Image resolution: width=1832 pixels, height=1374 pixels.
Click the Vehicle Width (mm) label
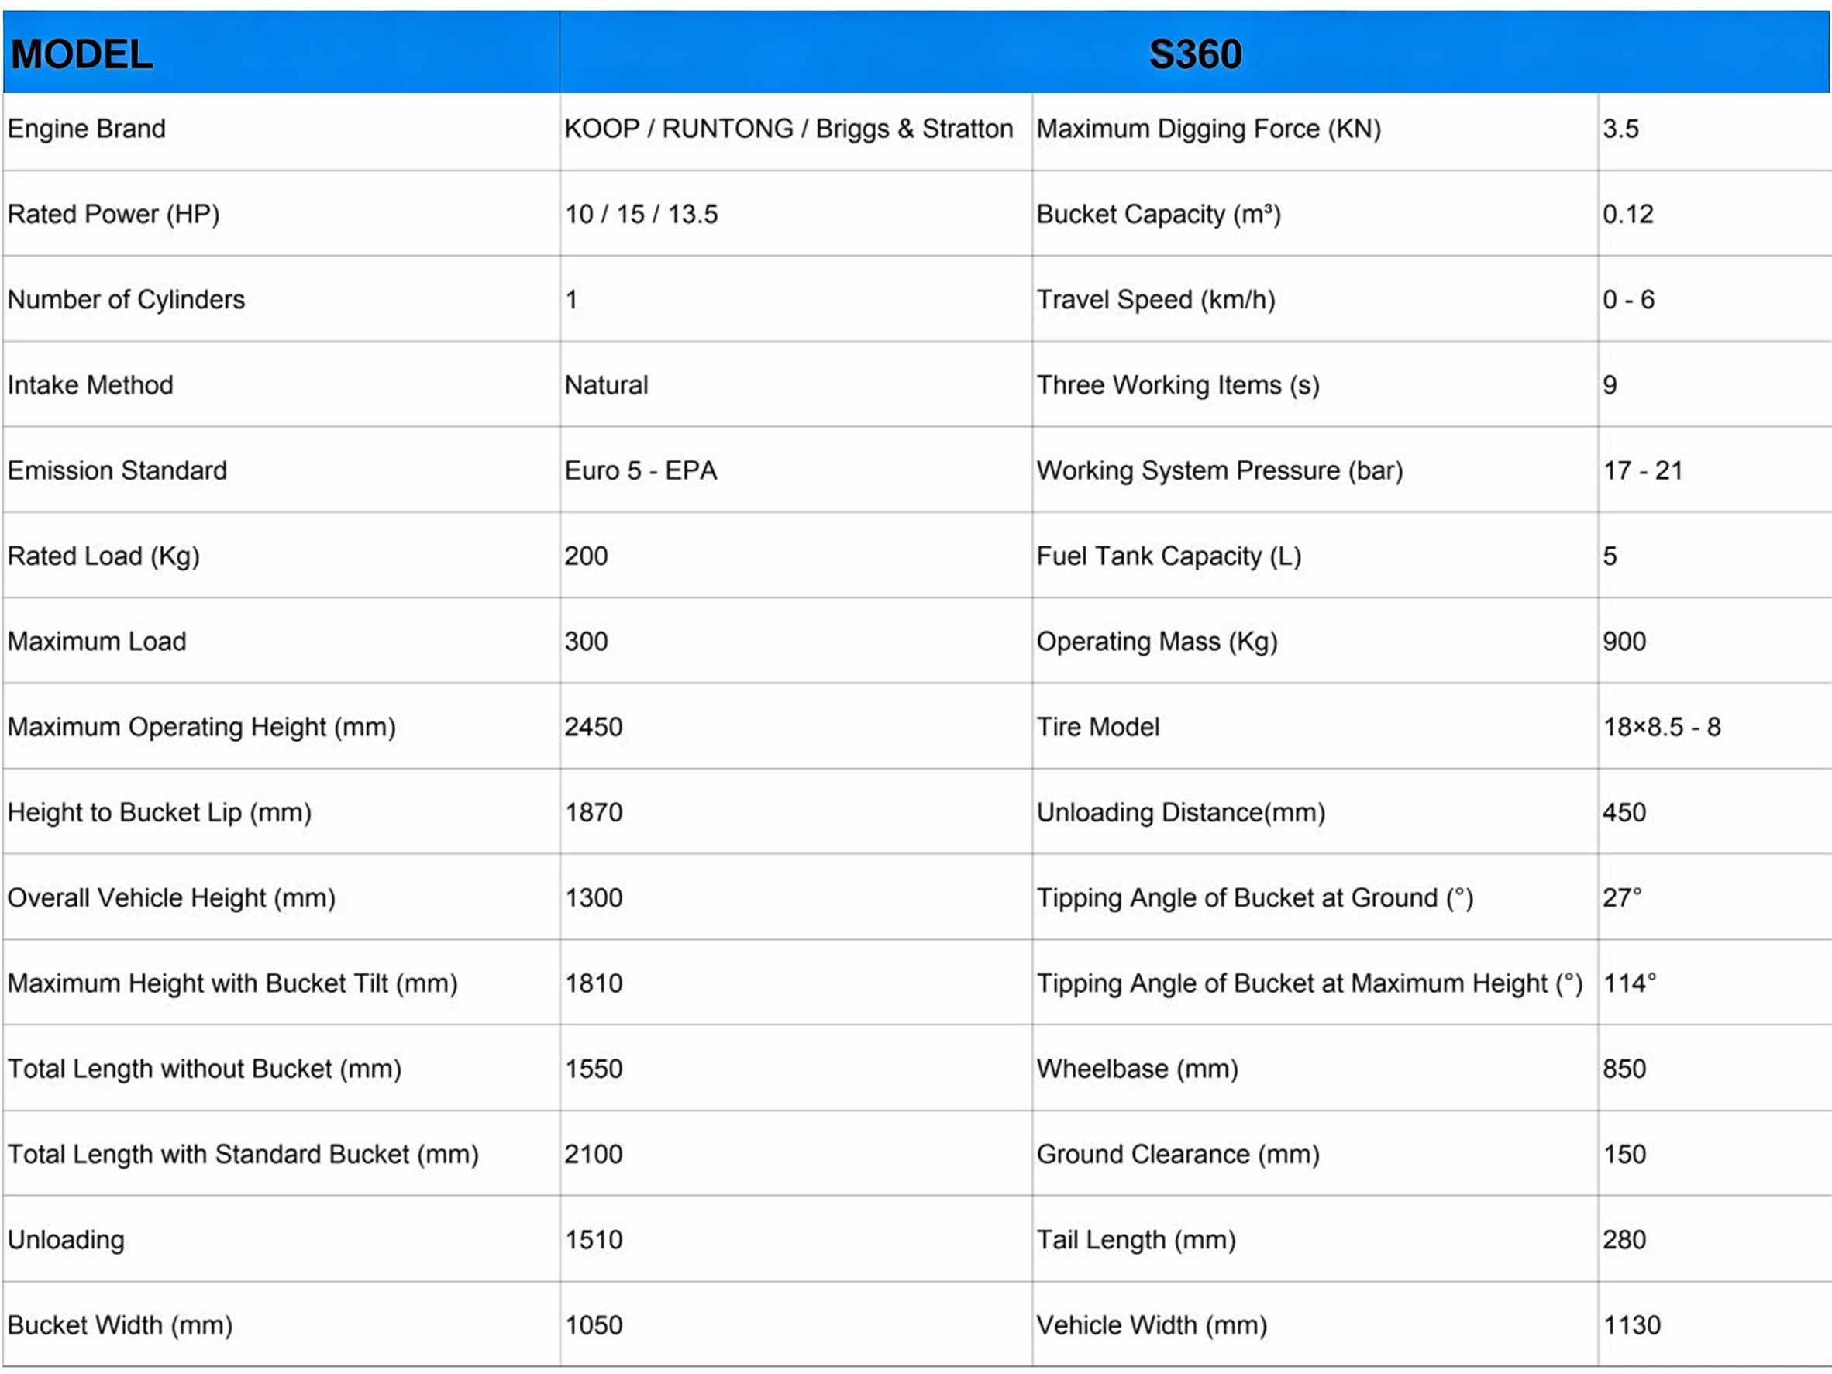tap(1150, 1324)
